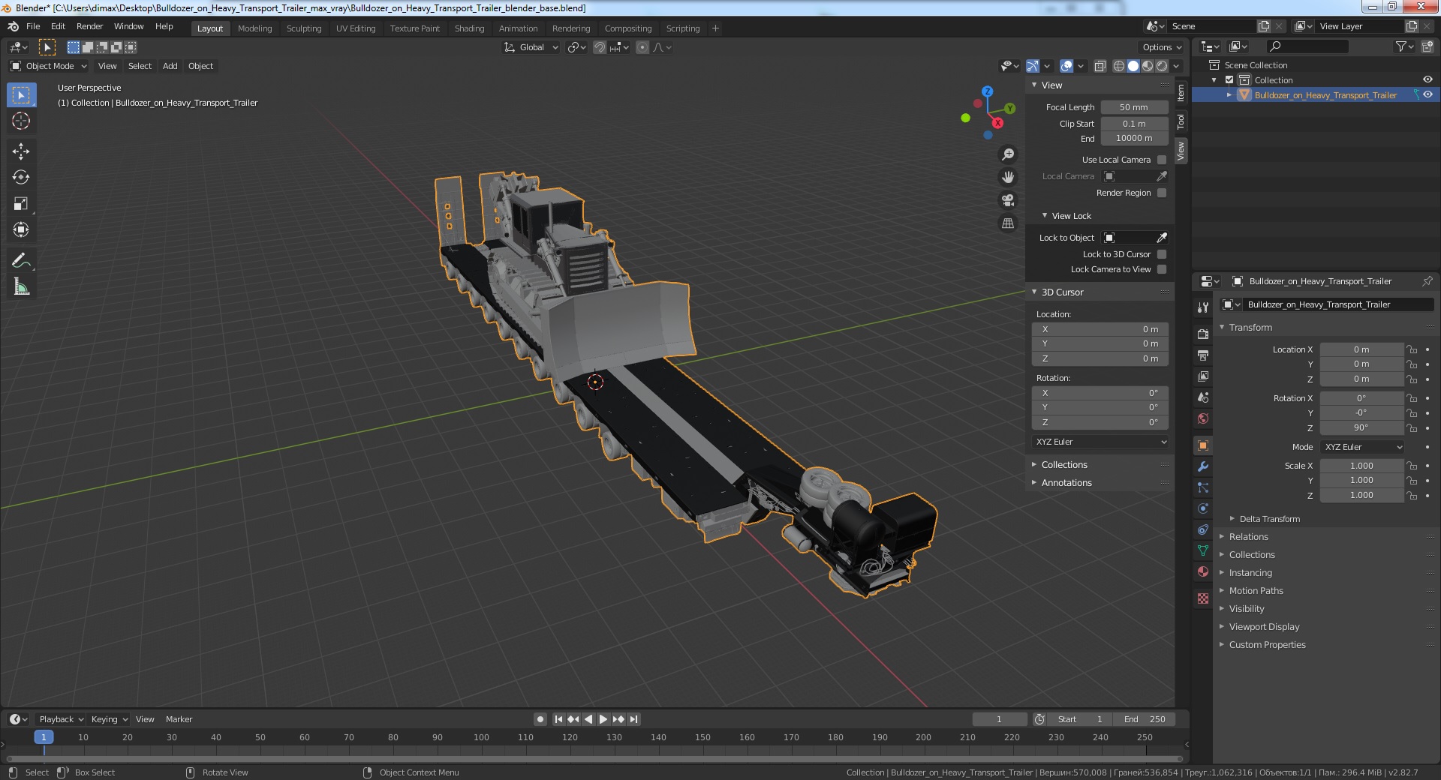The height and width of the screenshot is (780, 1441).
Task: Open the Keying popover
Action: tap(109, 719)
